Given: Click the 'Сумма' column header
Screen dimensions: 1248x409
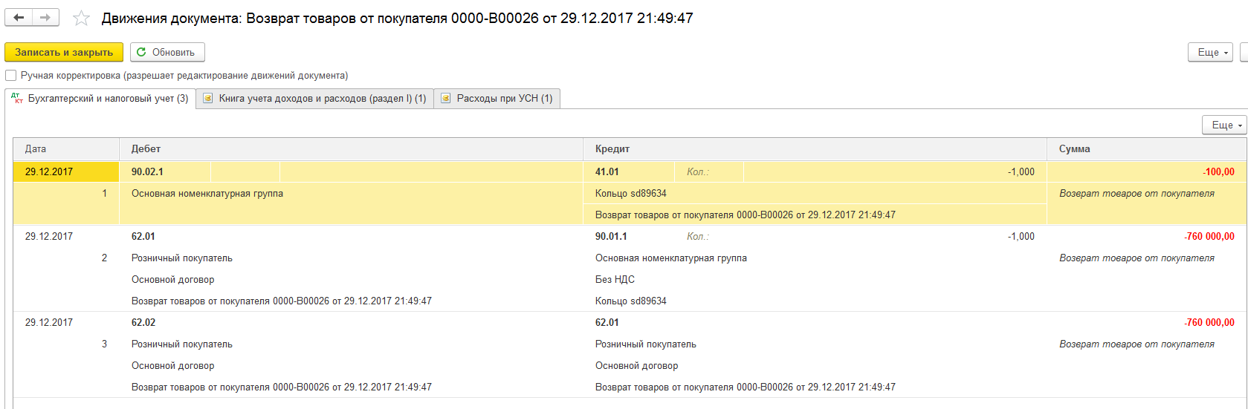Looking at the screenshot, I should point(1147,148).
